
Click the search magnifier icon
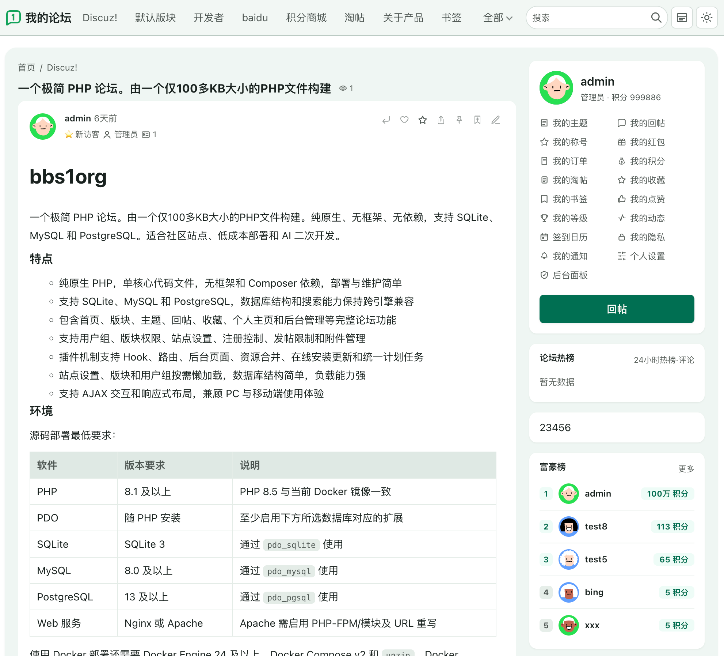click(656, 18)
